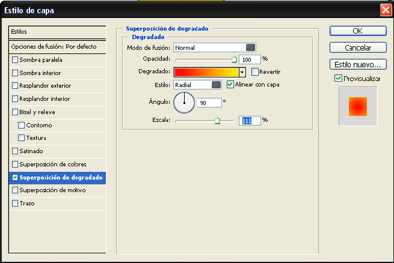This screenshot has height=263, width=394.
Task: Close the Estilo de capa dialog
Action: click(x=386, y=10)
